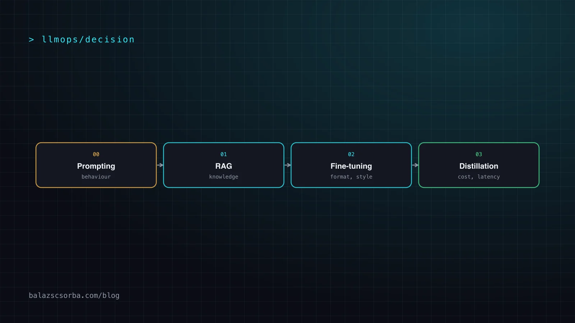
Task: Click the Prompting stage card
Action: [96, 165]
